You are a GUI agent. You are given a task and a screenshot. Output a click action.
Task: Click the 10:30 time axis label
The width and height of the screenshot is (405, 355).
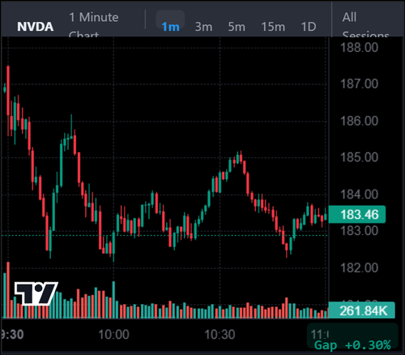point(220,335)
